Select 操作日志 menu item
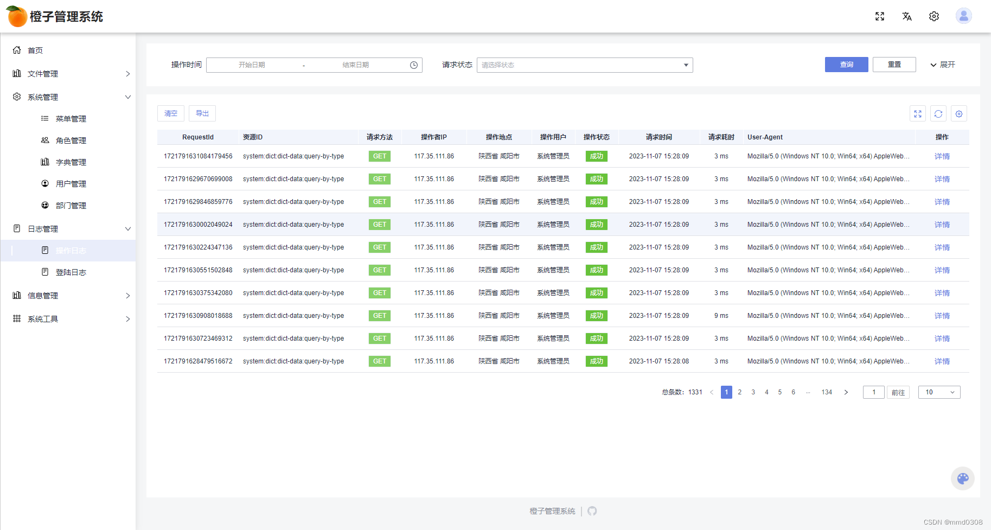Viewport: 991px width, 530px height. point(68,251)
